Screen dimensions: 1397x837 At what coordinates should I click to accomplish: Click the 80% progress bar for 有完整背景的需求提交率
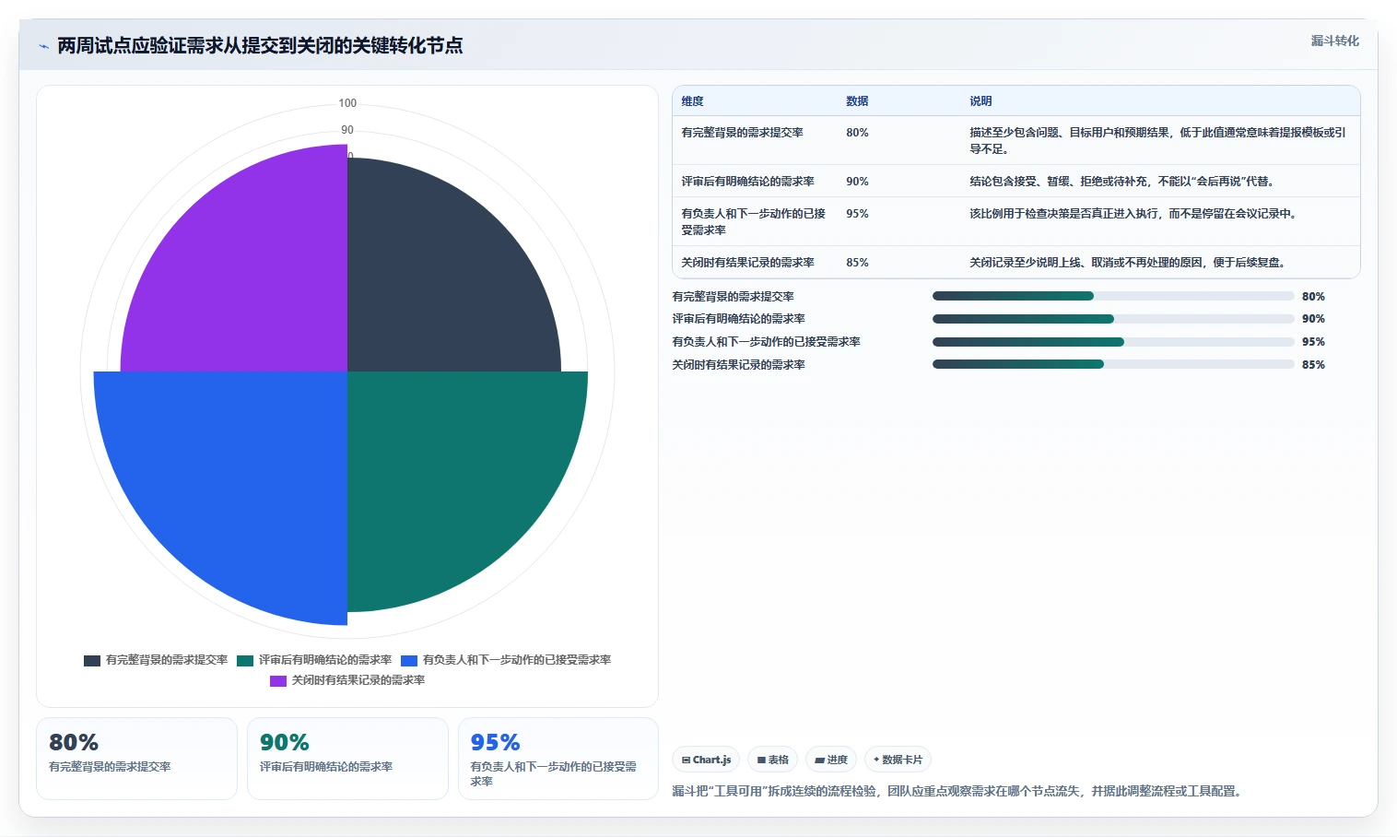click(1113, 296)
